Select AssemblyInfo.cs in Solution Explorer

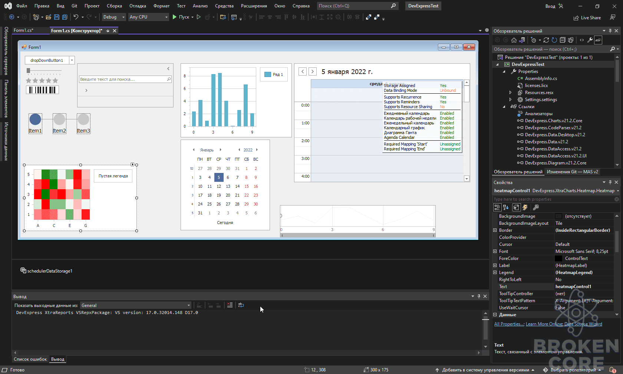[x=541, y=79]
